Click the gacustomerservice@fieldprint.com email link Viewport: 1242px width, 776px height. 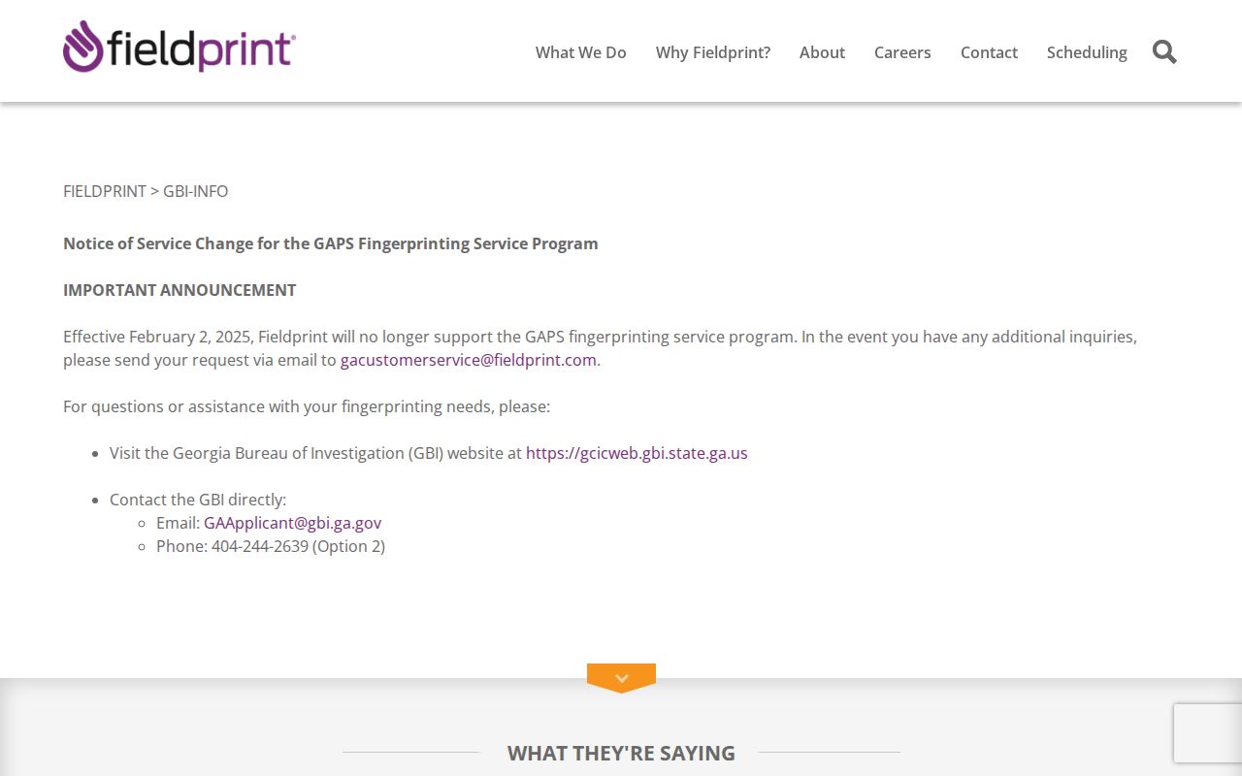(x=469, y=360)
